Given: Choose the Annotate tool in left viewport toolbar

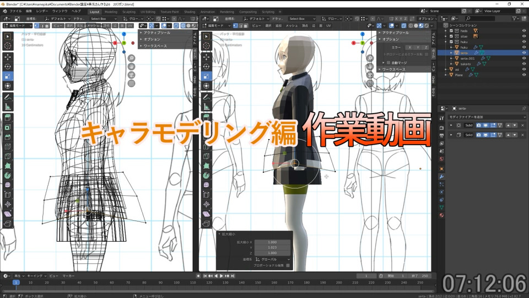Looking at the screenshot, I should click(7, 97).
